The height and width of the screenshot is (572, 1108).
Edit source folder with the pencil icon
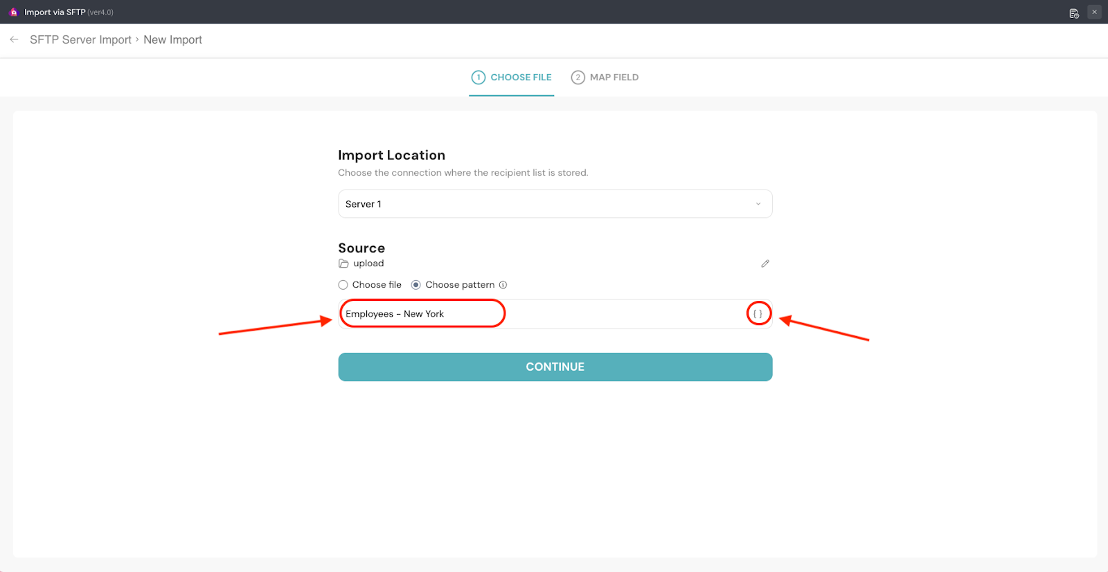point(765,264)
